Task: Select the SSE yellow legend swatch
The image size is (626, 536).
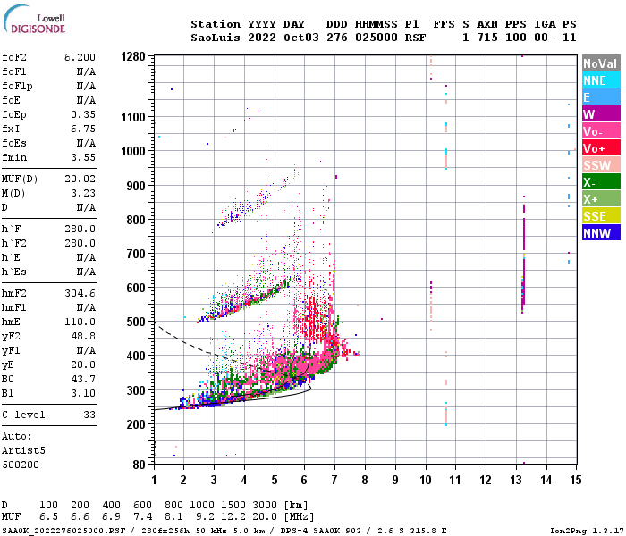Action: (601, 216)
